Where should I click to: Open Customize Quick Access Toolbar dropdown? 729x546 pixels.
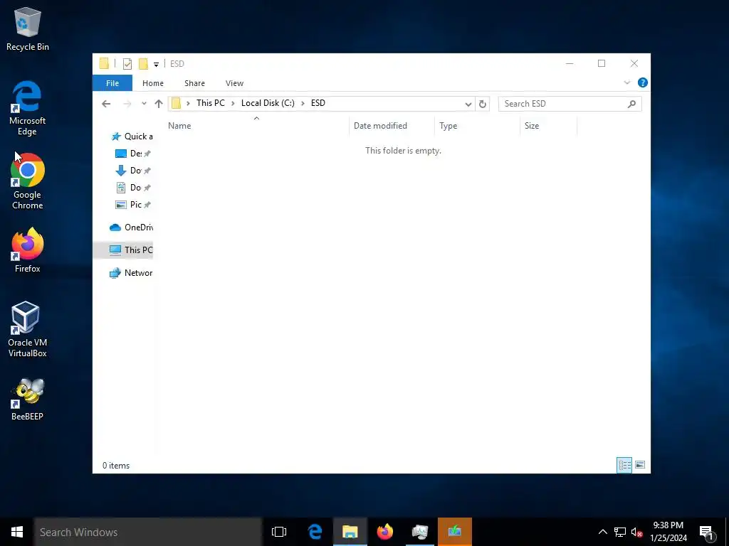[x=156, y=65]
